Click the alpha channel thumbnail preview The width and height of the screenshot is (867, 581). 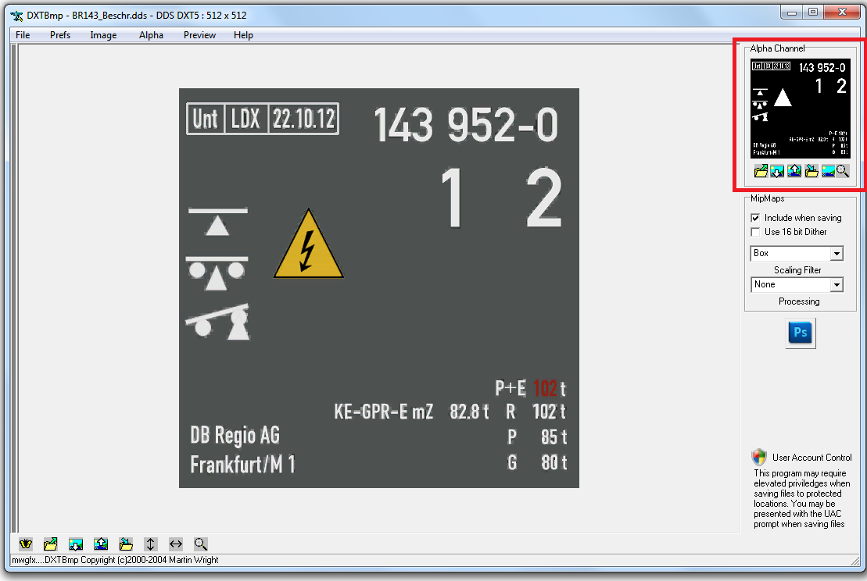pyautogui.click(x=799, y=109)
